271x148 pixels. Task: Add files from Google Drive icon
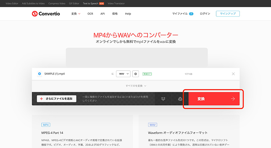click(x=180, y=99)
